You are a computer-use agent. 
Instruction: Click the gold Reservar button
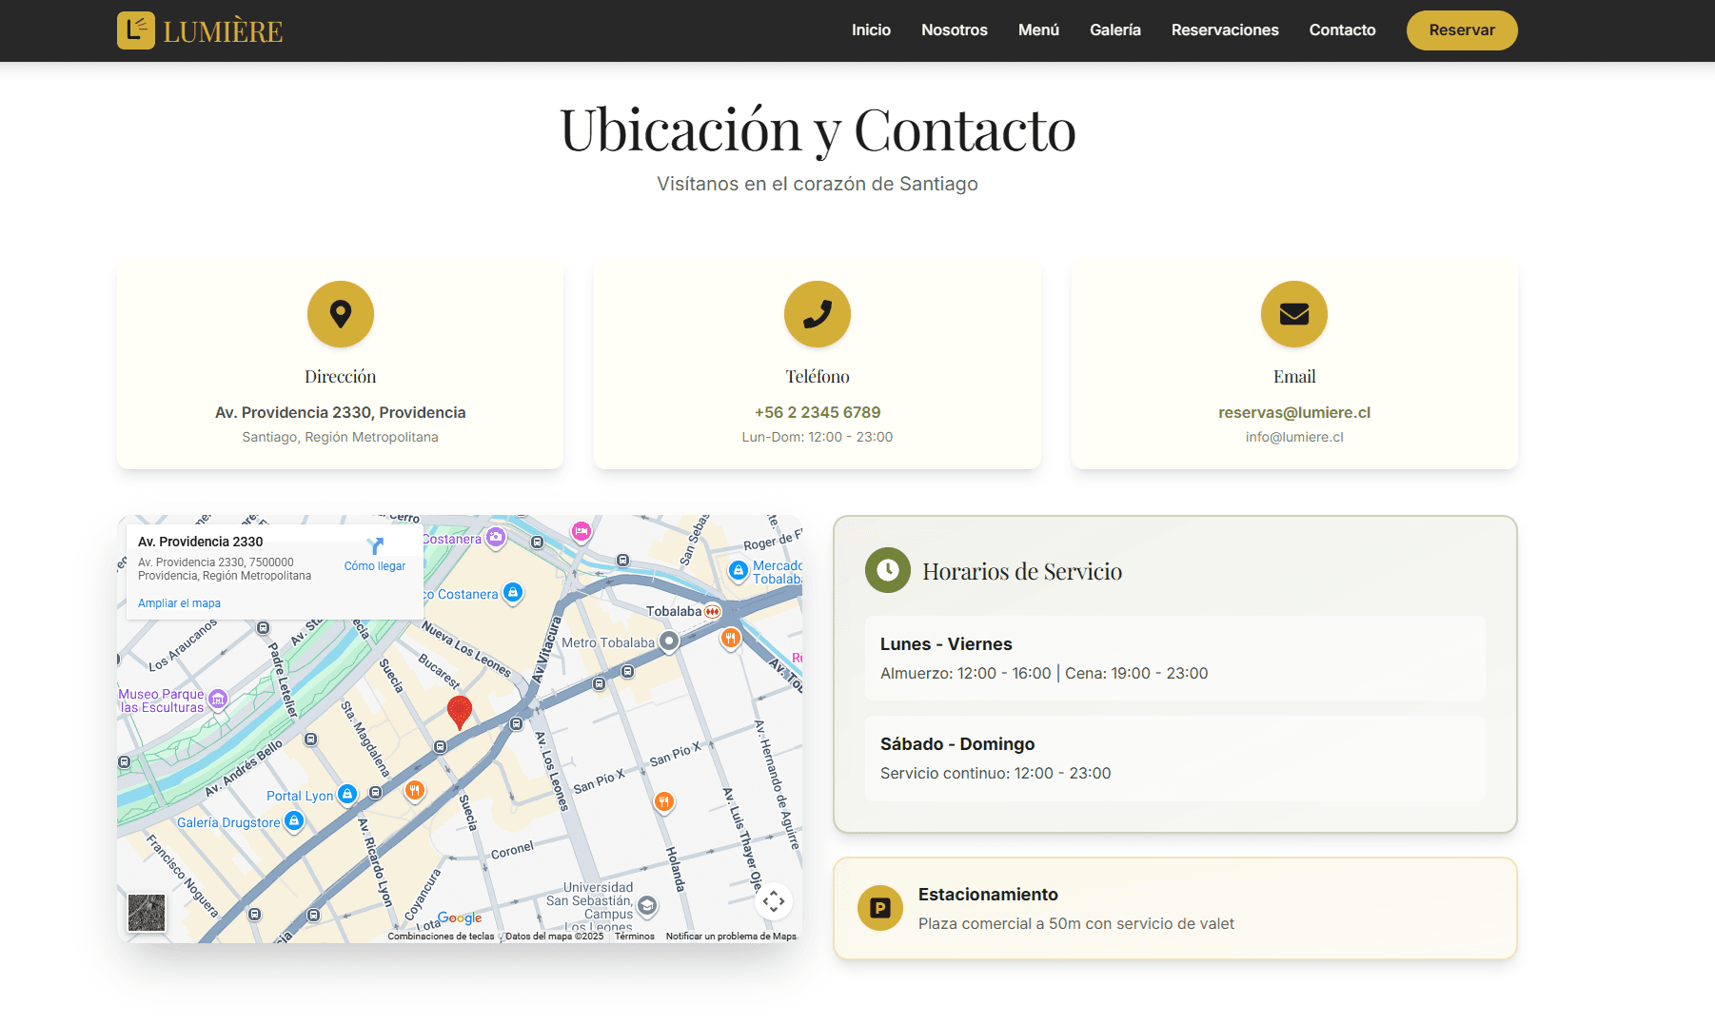tap(1462, 30)
